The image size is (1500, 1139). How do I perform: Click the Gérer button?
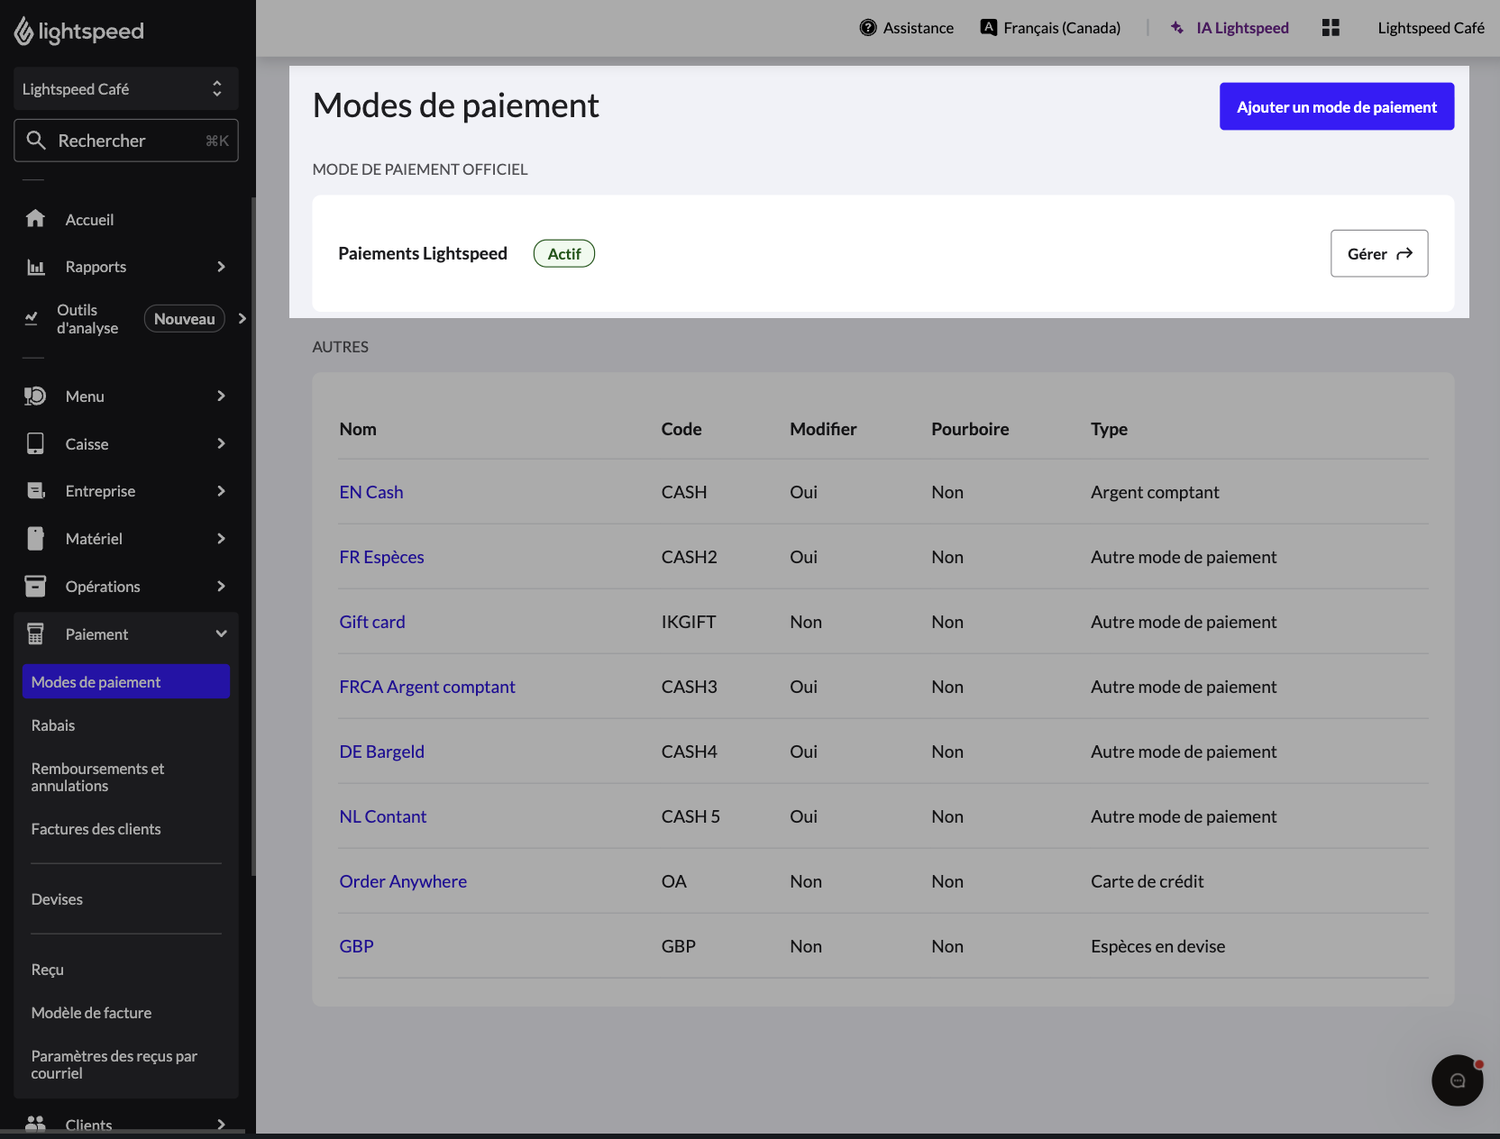pos(1379,253)
